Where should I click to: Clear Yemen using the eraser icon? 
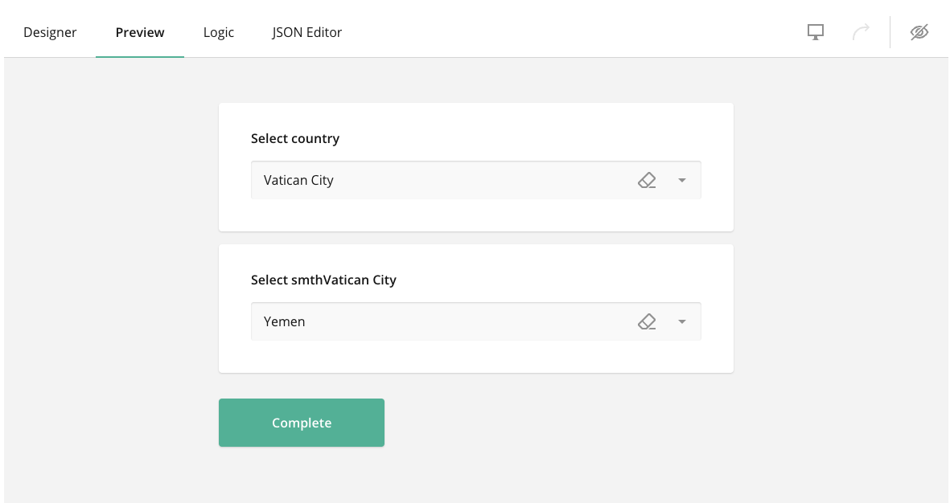647,321
